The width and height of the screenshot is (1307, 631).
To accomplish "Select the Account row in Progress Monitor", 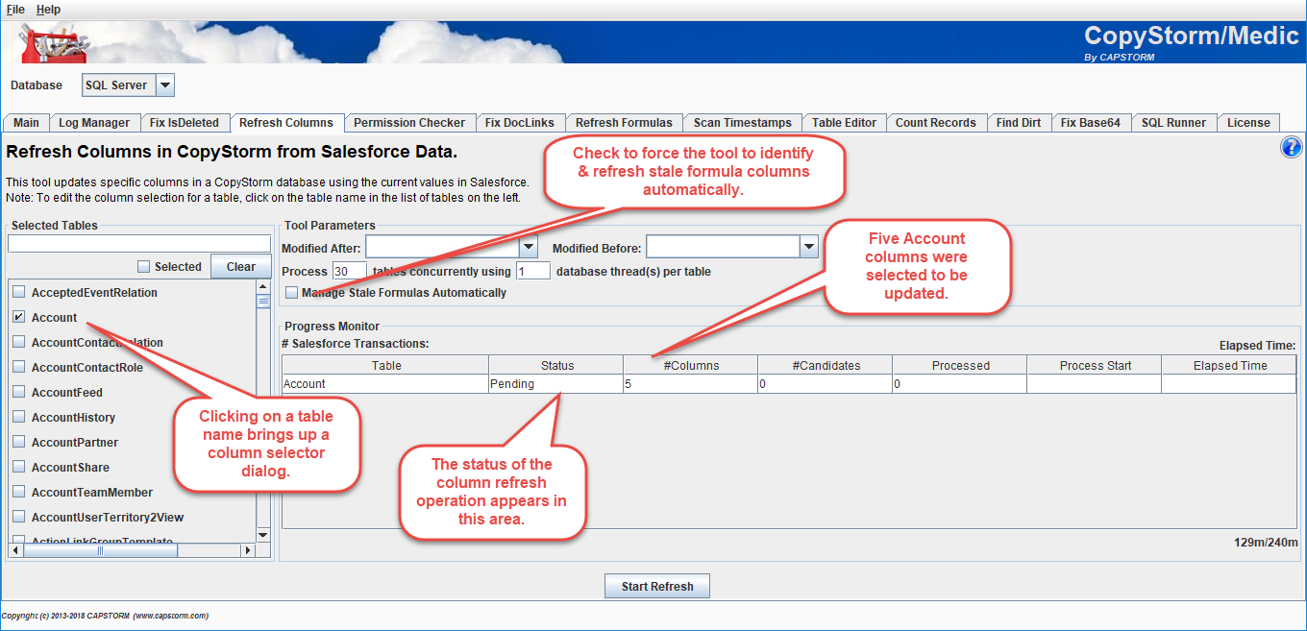I will click(789, 384).
